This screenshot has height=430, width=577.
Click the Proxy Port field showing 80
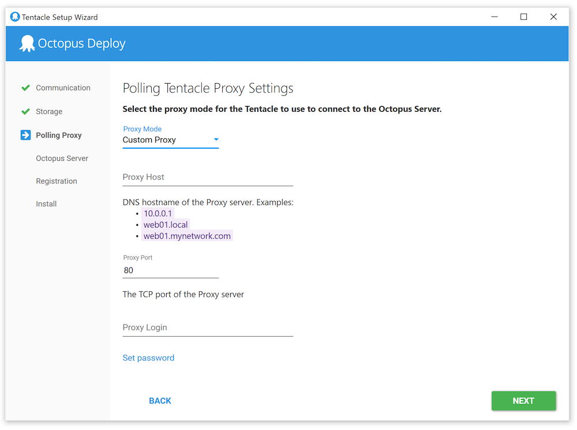pyautogui.click(x=170, y=270)
